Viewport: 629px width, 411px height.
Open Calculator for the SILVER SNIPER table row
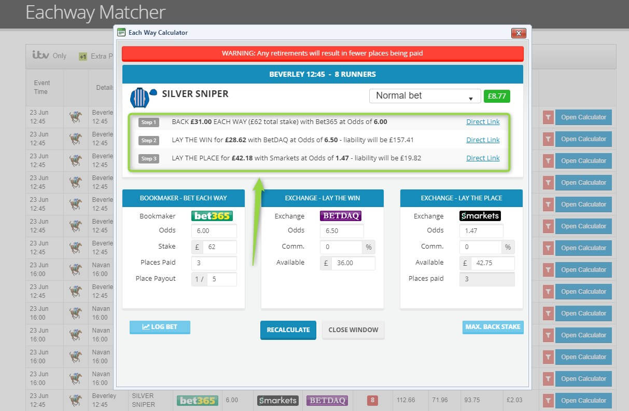tap(583, 401)
